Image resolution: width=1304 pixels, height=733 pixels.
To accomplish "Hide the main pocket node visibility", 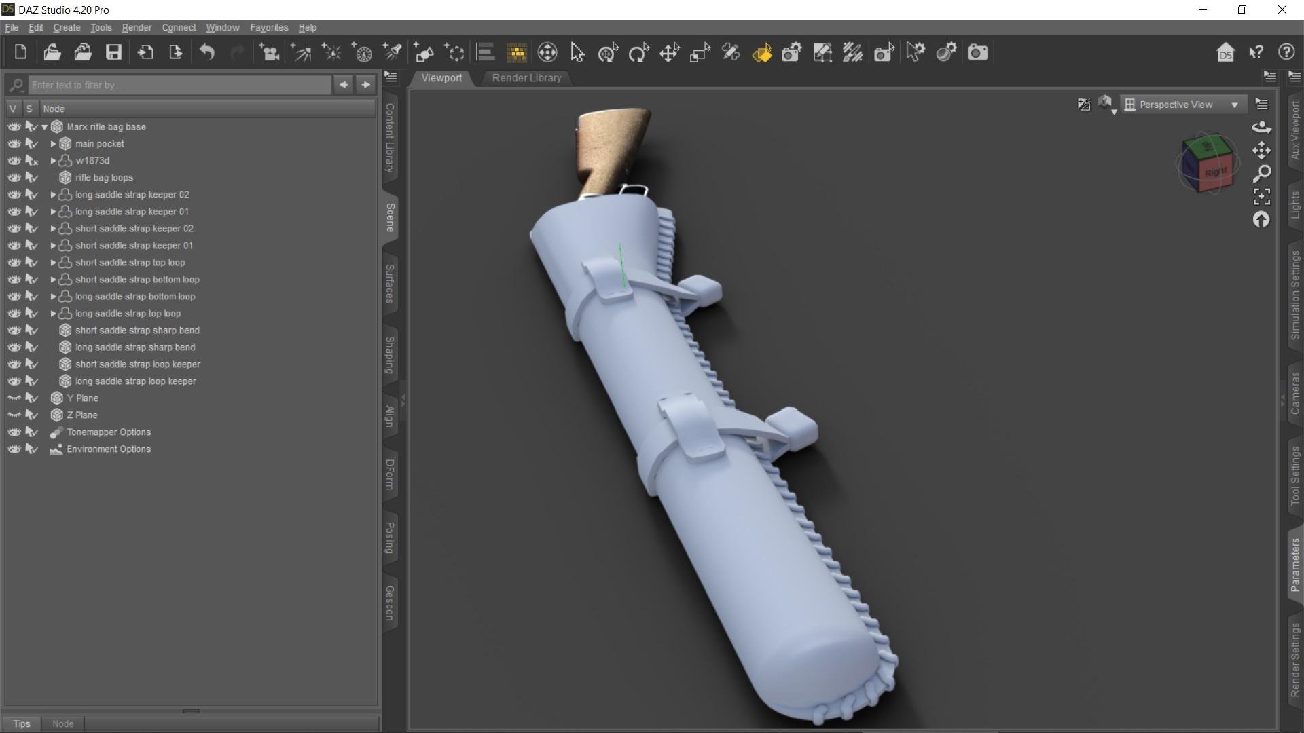I will coord(14,144).
